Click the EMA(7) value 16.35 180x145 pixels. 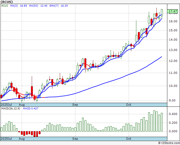coord(64,6)
